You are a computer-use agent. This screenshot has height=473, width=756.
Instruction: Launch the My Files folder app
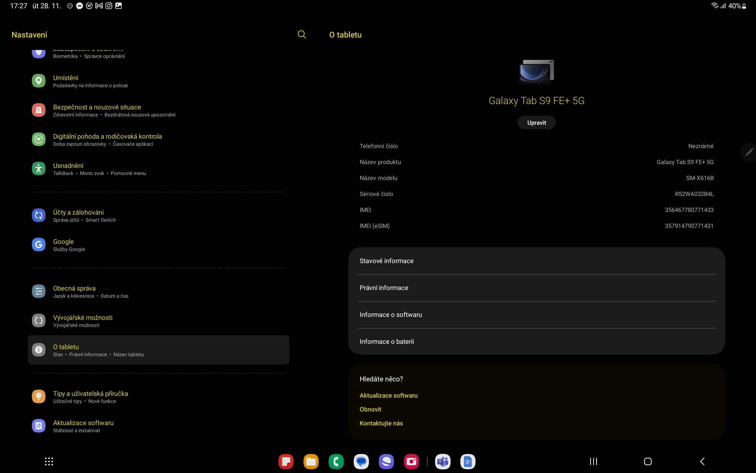311,461
